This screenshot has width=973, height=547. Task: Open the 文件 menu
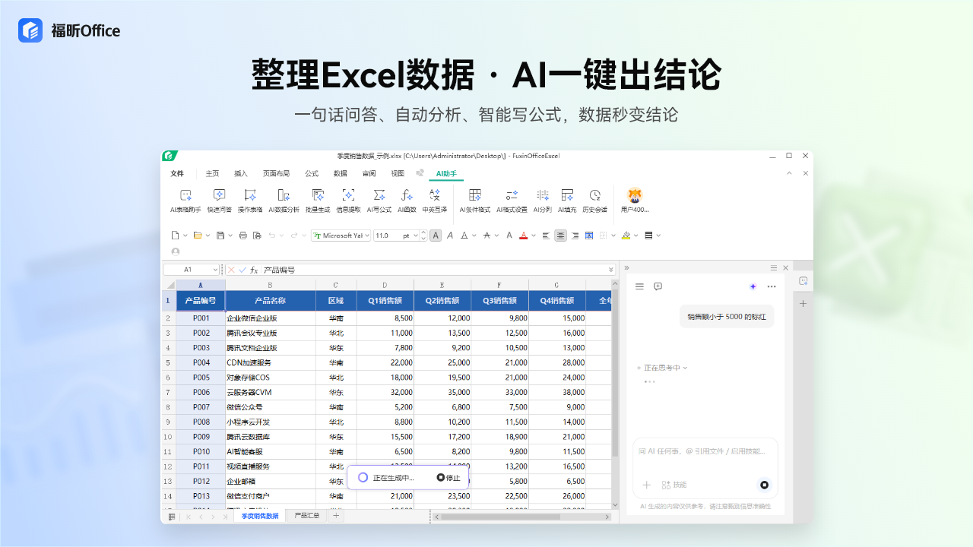(x=177, y=173)
